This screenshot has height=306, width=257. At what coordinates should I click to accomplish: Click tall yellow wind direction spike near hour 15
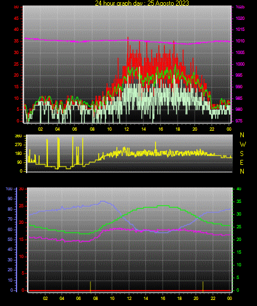click(x=156, y=146)
